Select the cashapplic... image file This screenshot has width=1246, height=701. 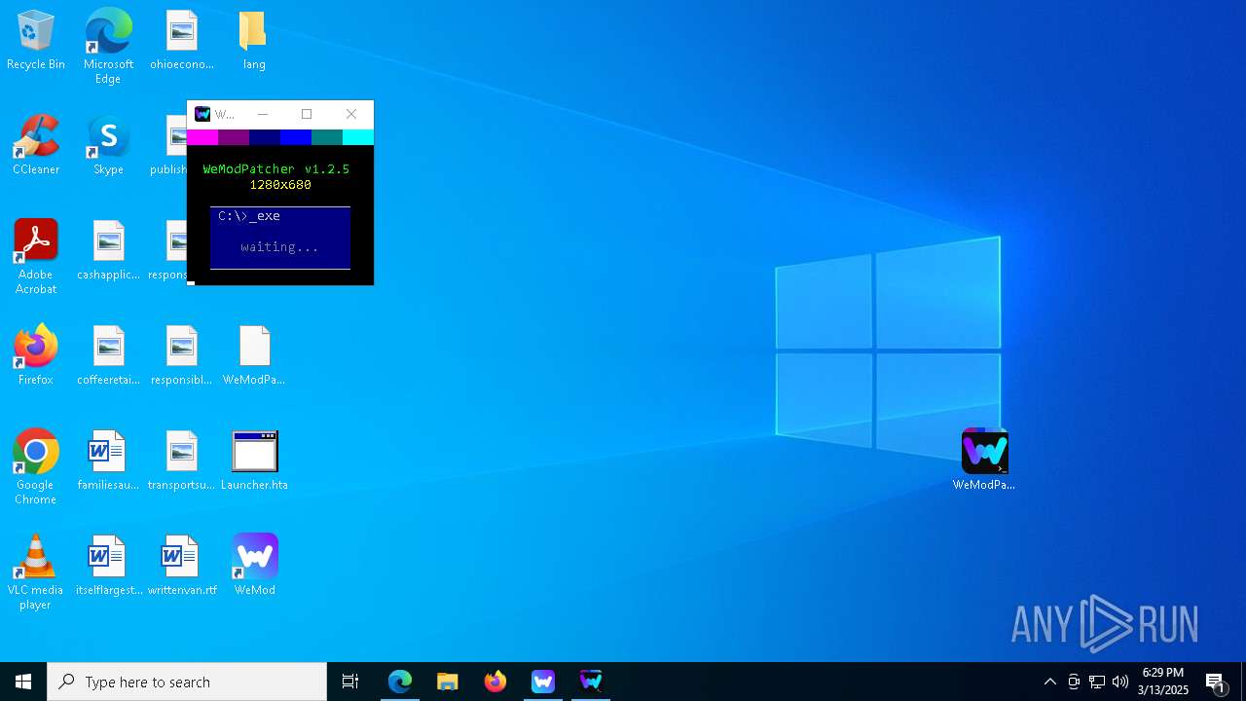(108, 251)
